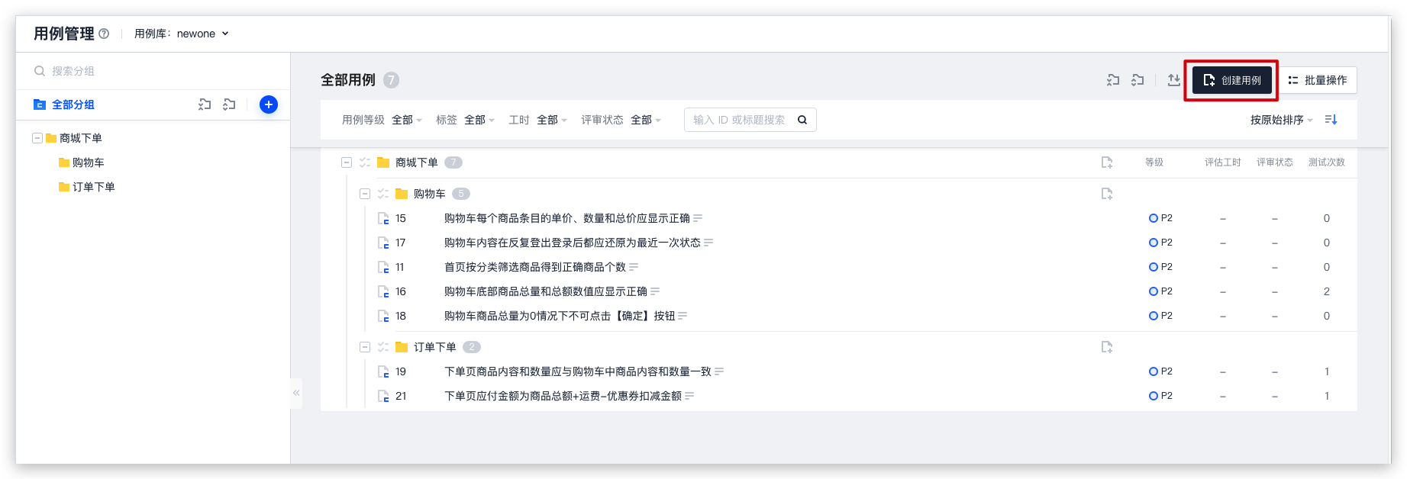This screenshot has width=1407, height=479.
Task: Click the sort direction icon beside 按原始排序
Action: [1331, 120]
